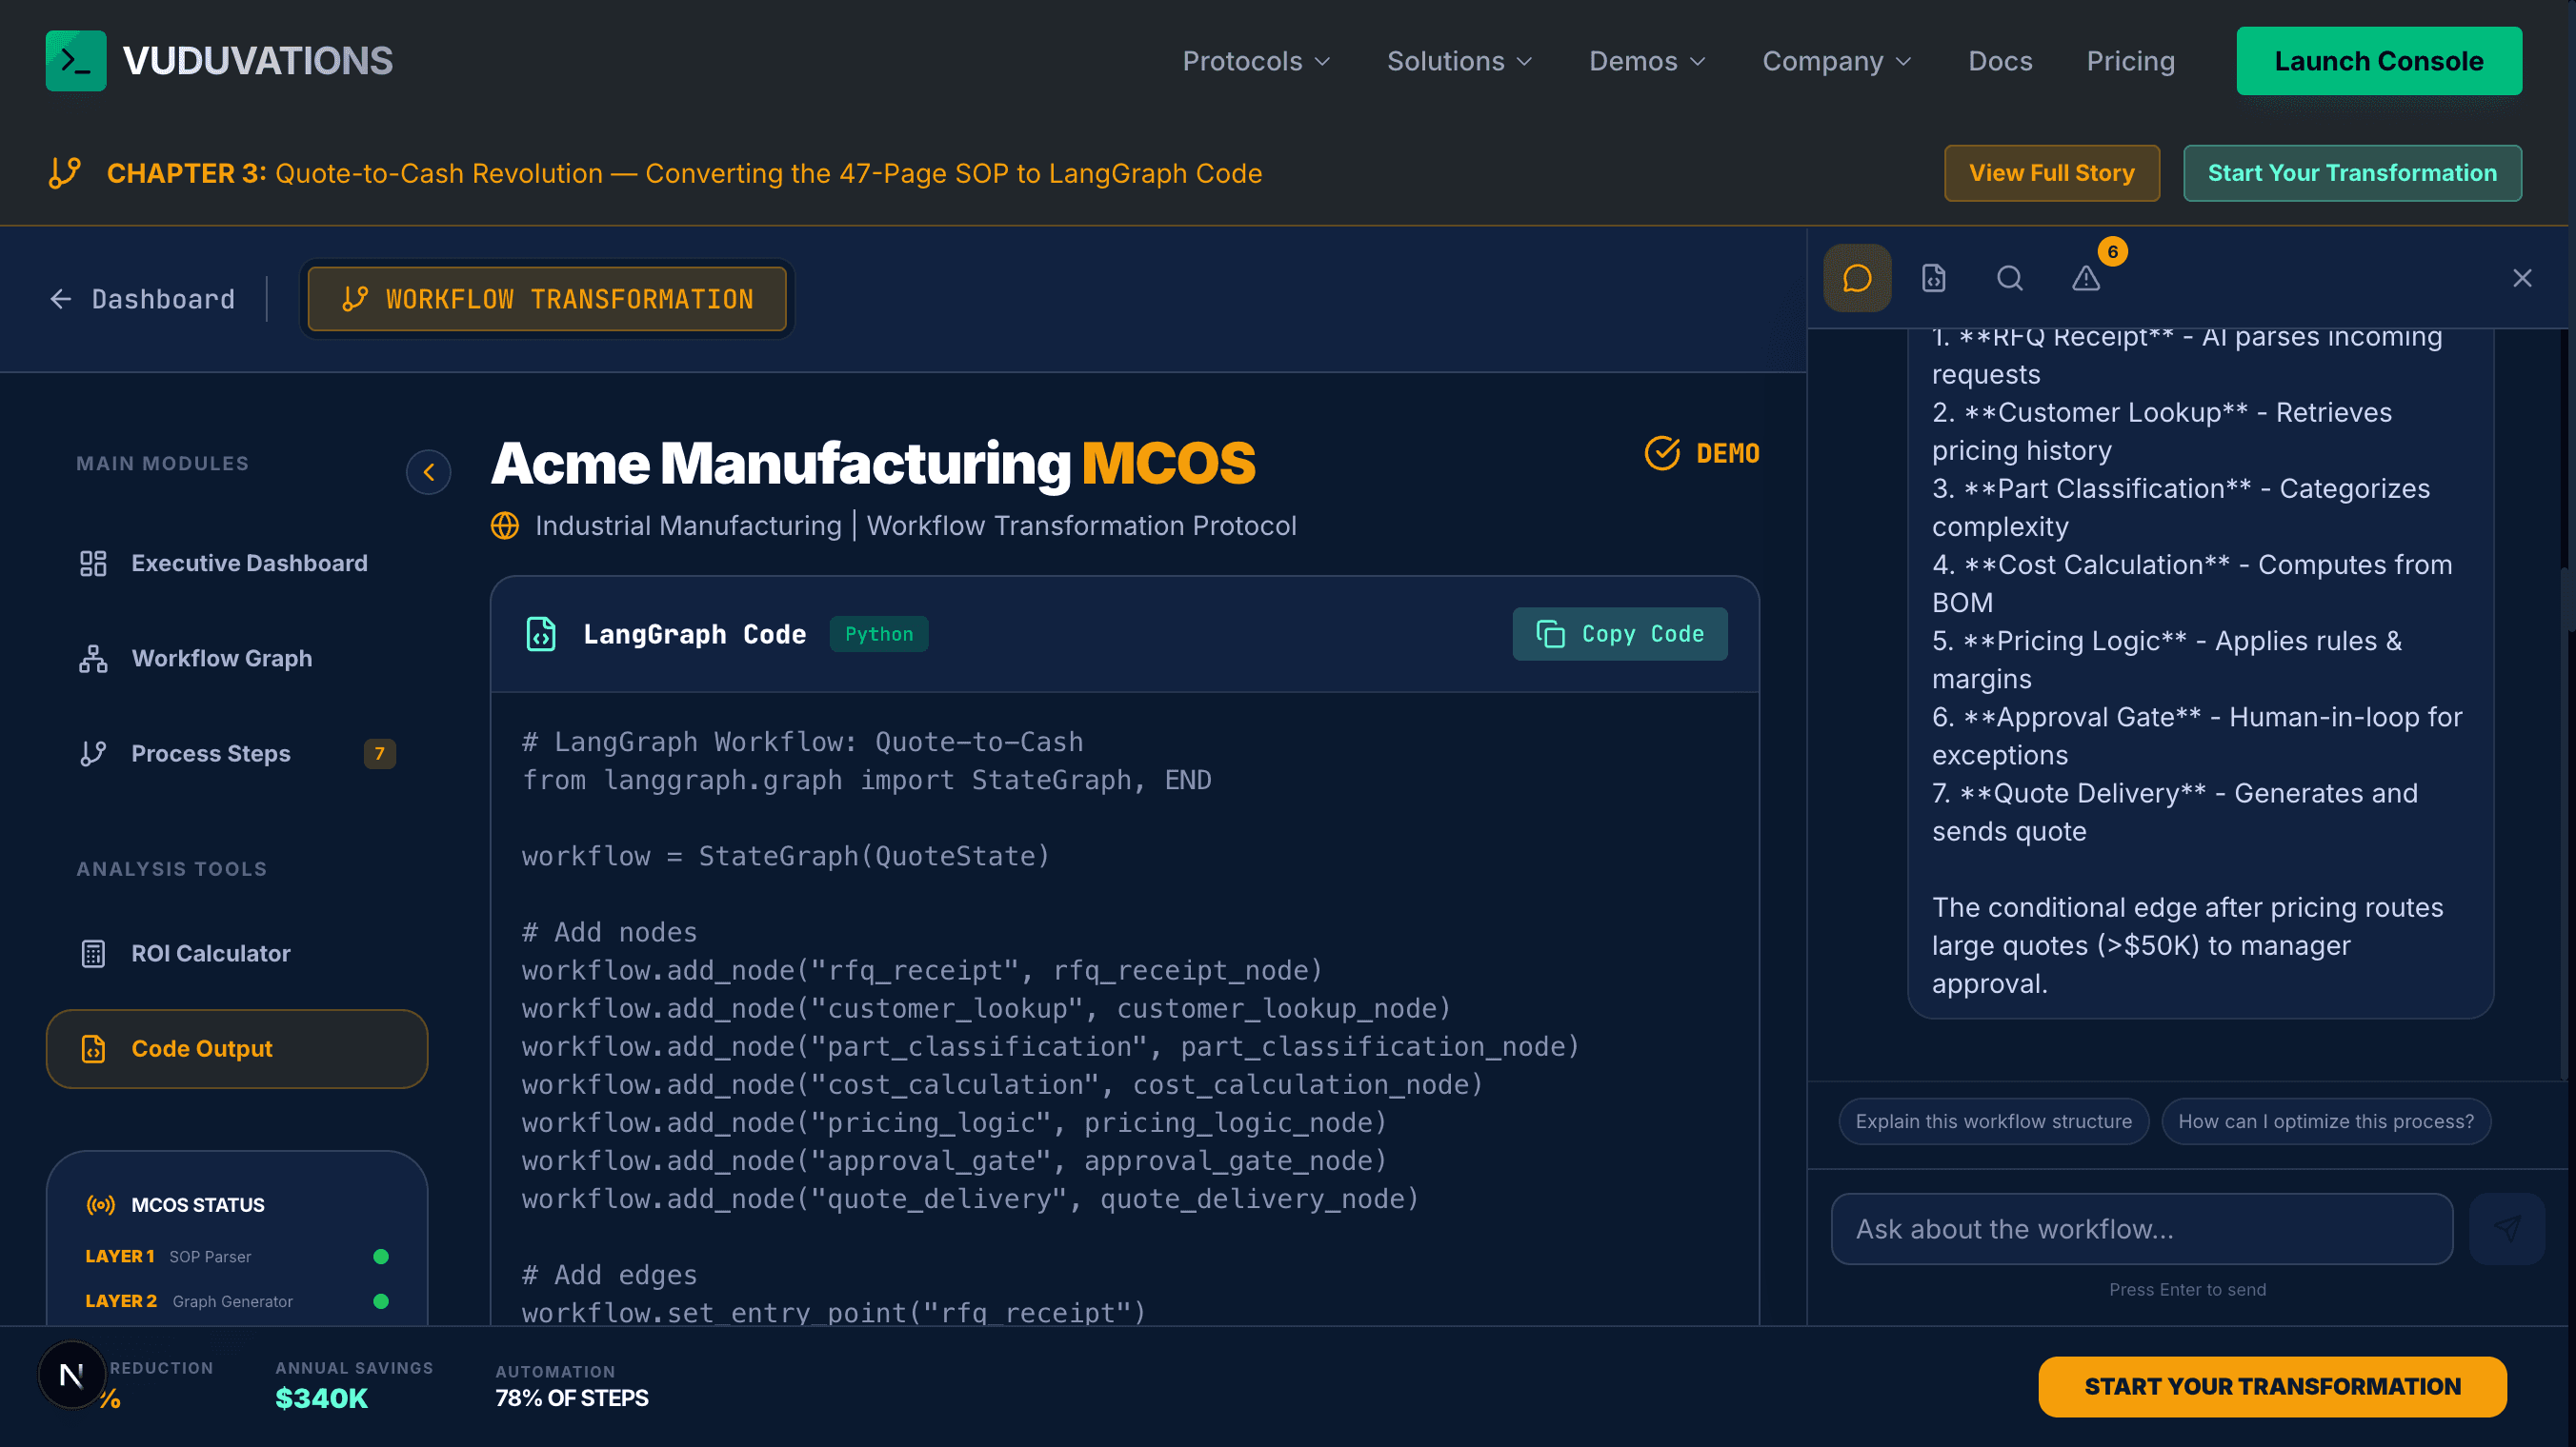Expand the Solutions dropdown menu
This screenshot has width=2576, height=1447.
(x=1459, y=61)
